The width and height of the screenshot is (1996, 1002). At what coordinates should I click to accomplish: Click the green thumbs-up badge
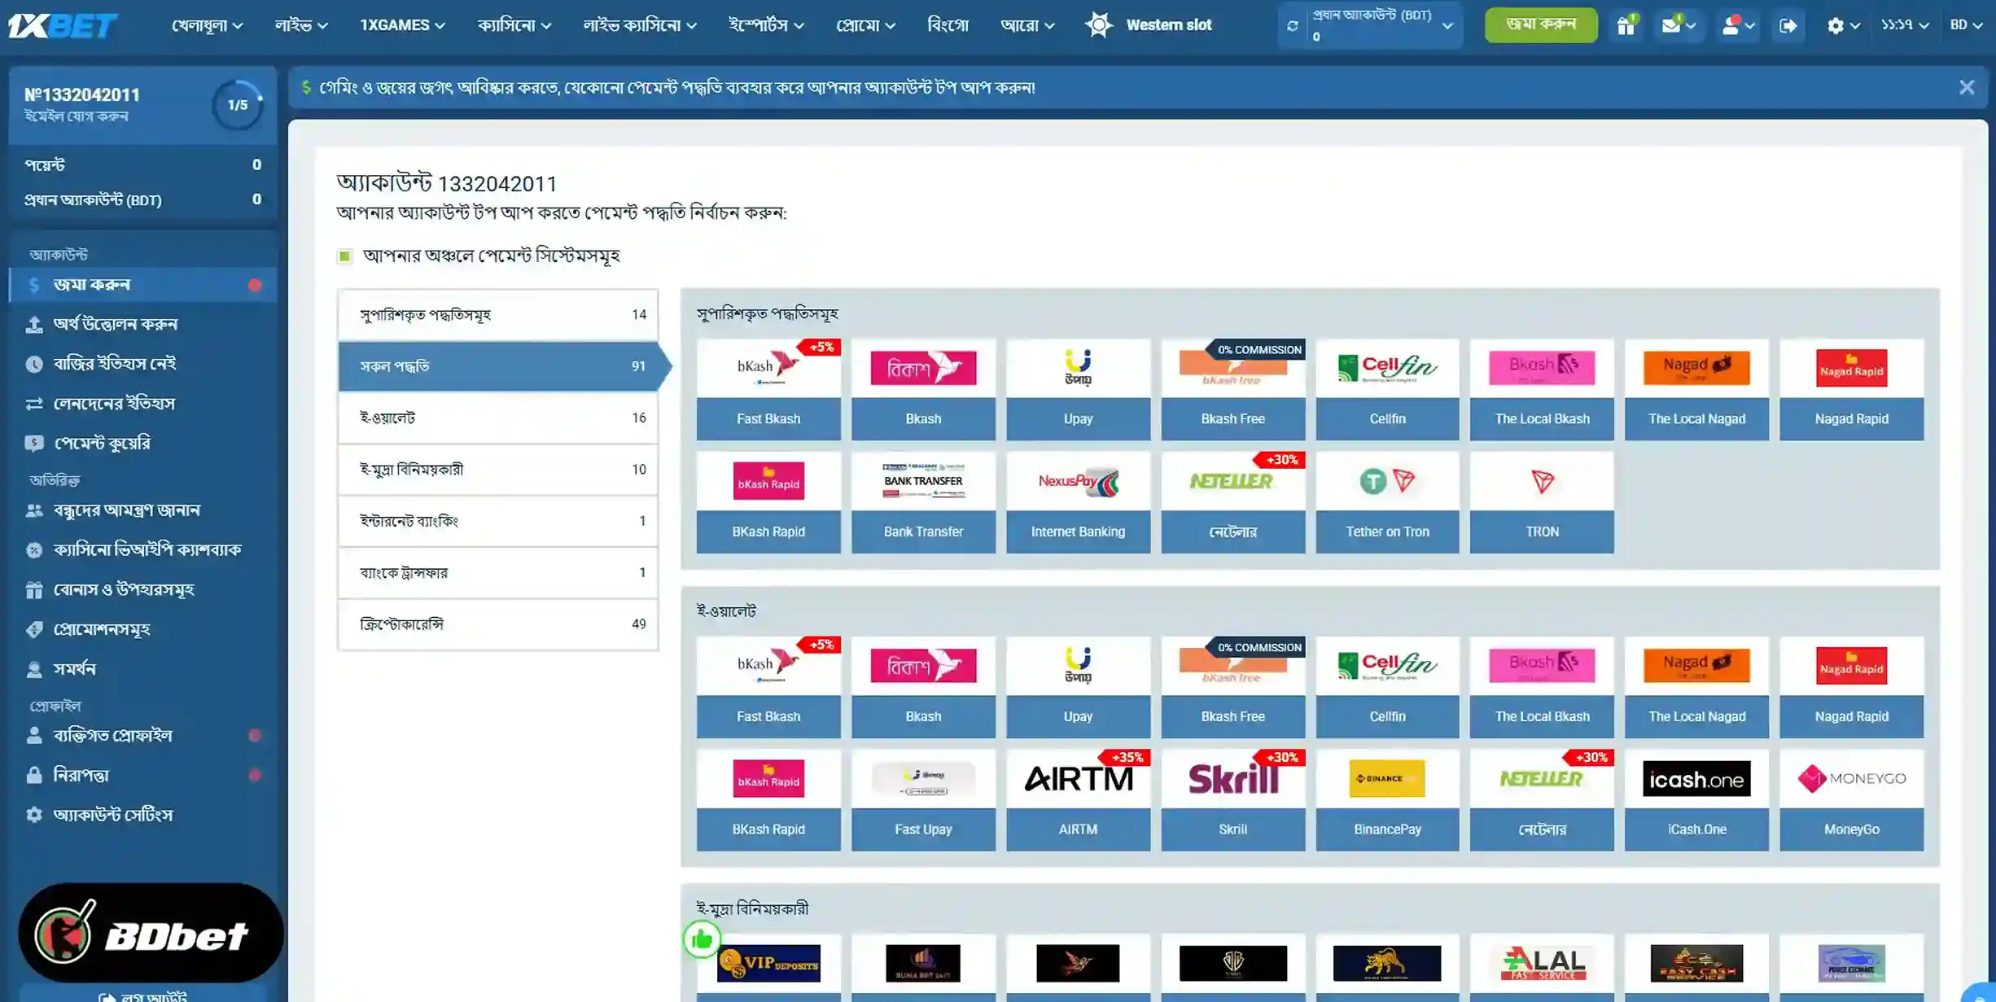(x=702, y=939)
